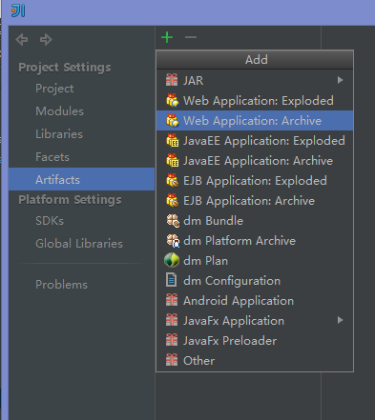Image resolution: width=375 pixels, height=420 pixels.
Task: Pick dm Plan artifact type
Action: [x=255, y=260]
